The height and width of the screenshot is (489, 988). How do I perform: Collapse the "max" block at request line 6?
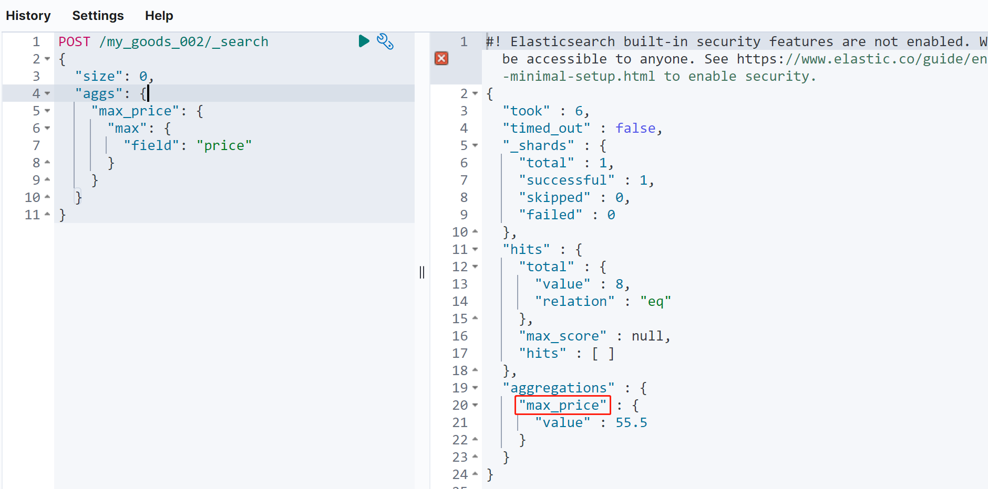pyautogui.click(x=47, y=128)
